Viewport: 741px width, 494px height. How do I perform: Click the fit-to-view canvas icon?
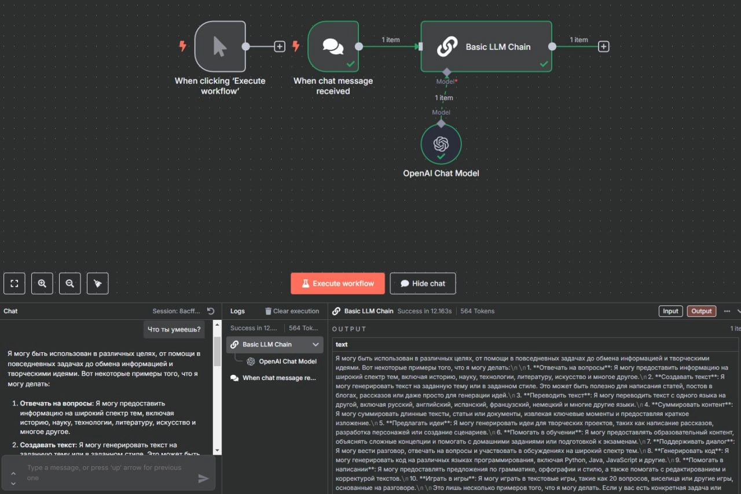pyautogui.click(x=14, y=283)
